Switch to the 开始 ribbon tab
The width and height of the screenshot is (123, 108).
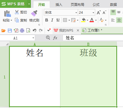(42, 4)
